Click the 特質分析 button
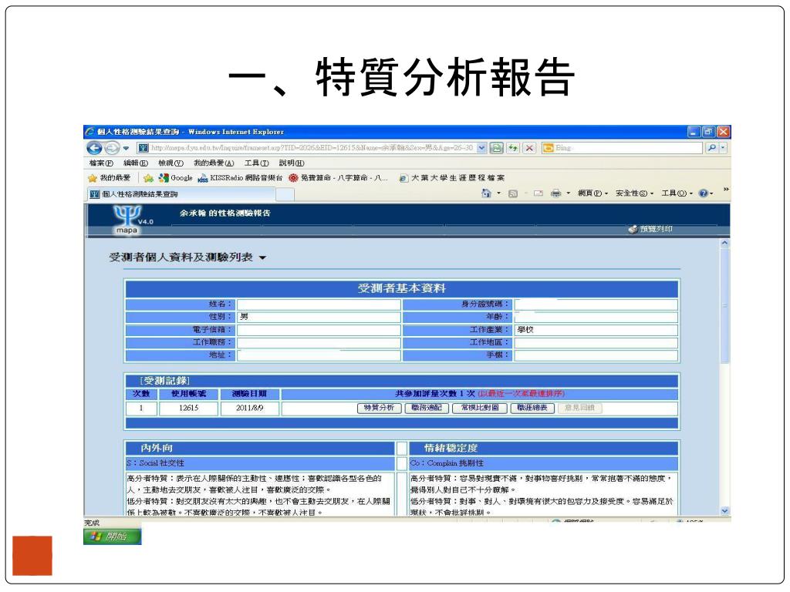This screenshot has height=592, width=790. pos(380,408)
